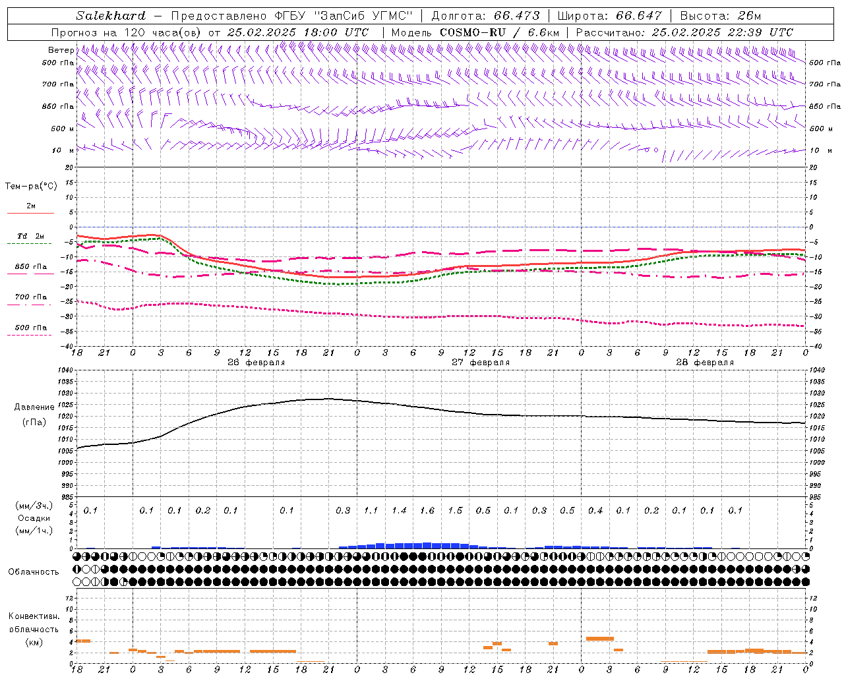Click the '(мм/1ч.)' precipitation unit label
Image resolution: width=844 pixels, height=675 pixels.
pos(34,531)
